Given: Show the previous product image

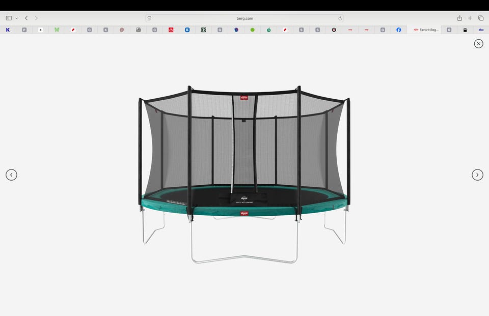Looking at the screenshot, I should [x=12, y=175].
